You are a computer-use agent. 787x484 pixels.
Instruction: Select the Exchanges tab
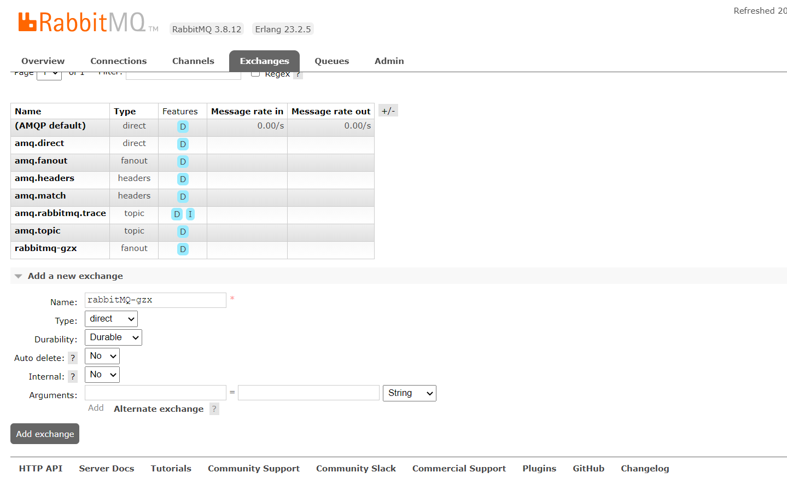pos(264,61)
